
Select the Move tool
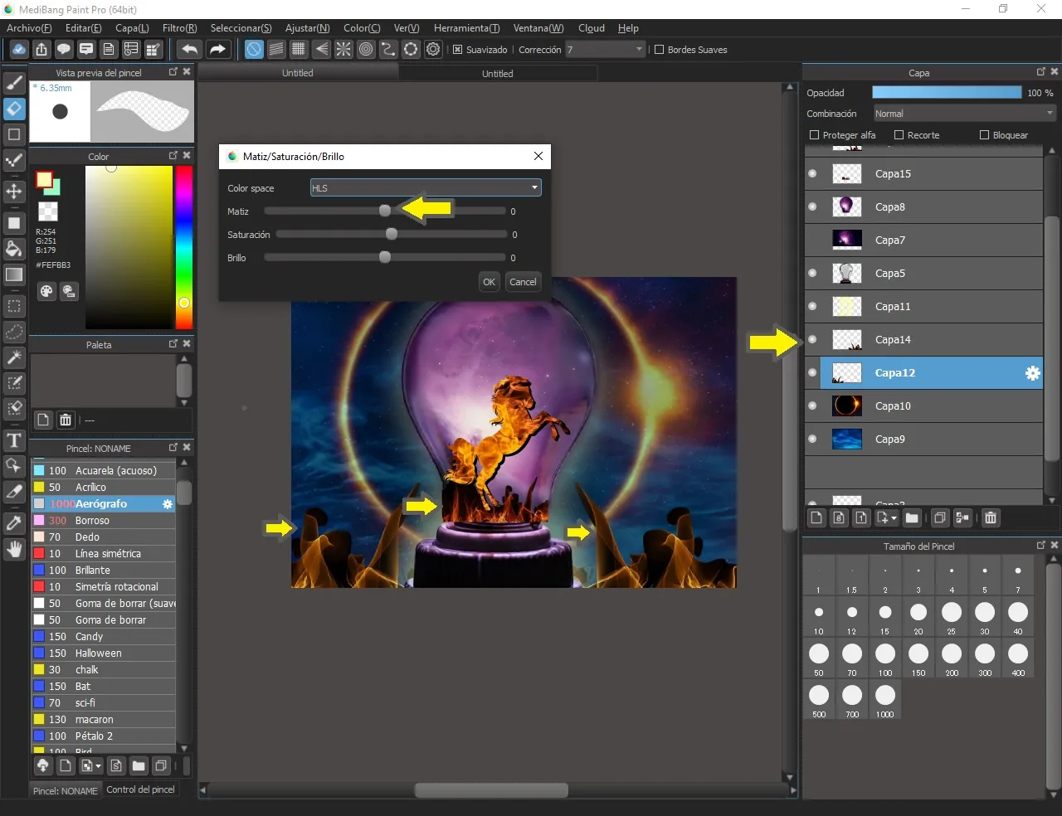click(14, 192)
